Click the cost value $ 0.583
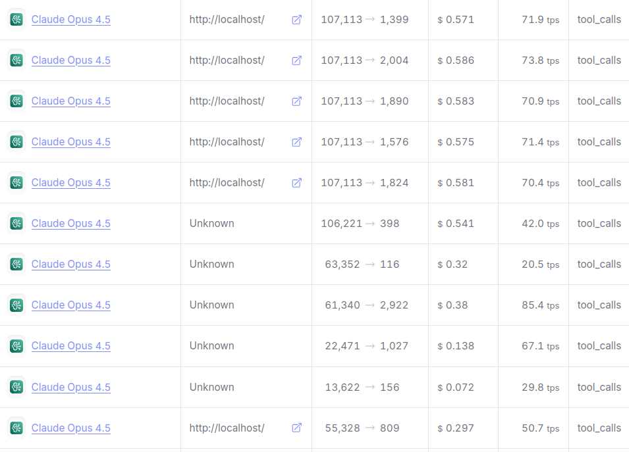Image resolution: width=629 pixels, height=452 pixels. click(x=456, y=101)
